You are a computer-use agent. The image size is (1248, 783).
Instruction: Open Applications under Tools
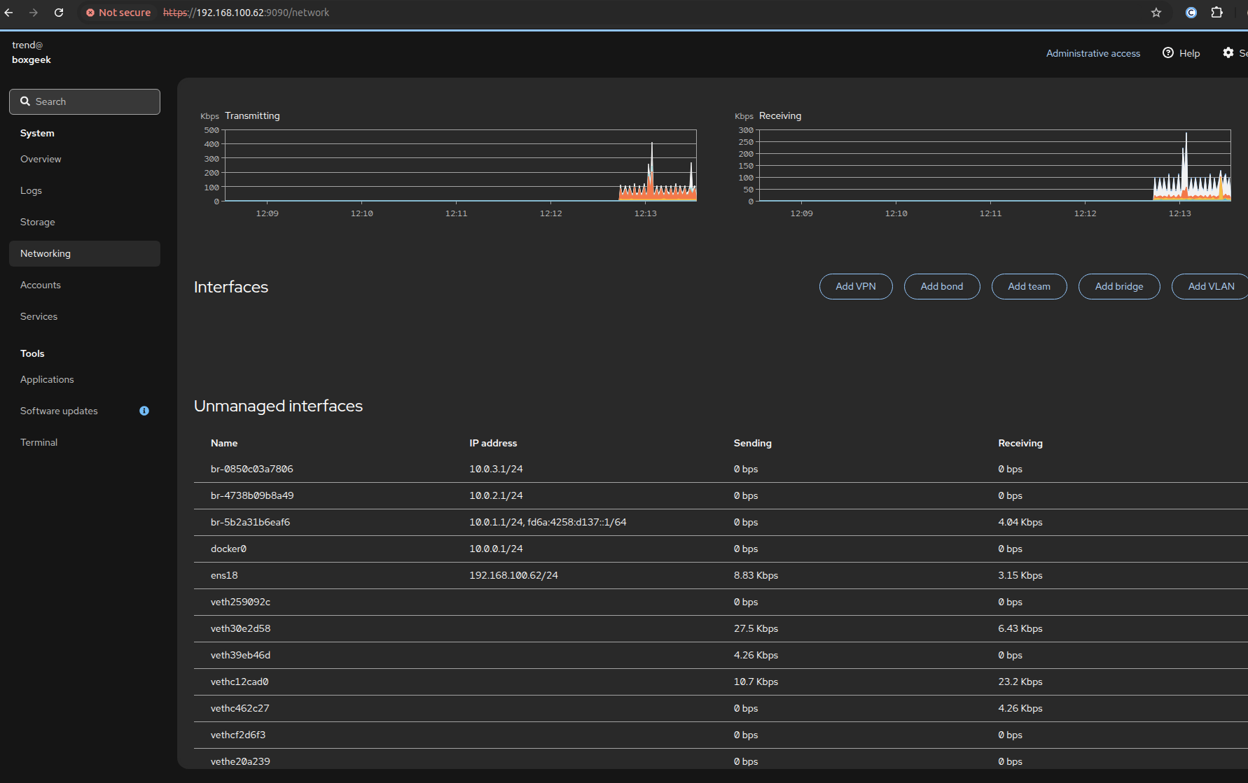(85, 379)
